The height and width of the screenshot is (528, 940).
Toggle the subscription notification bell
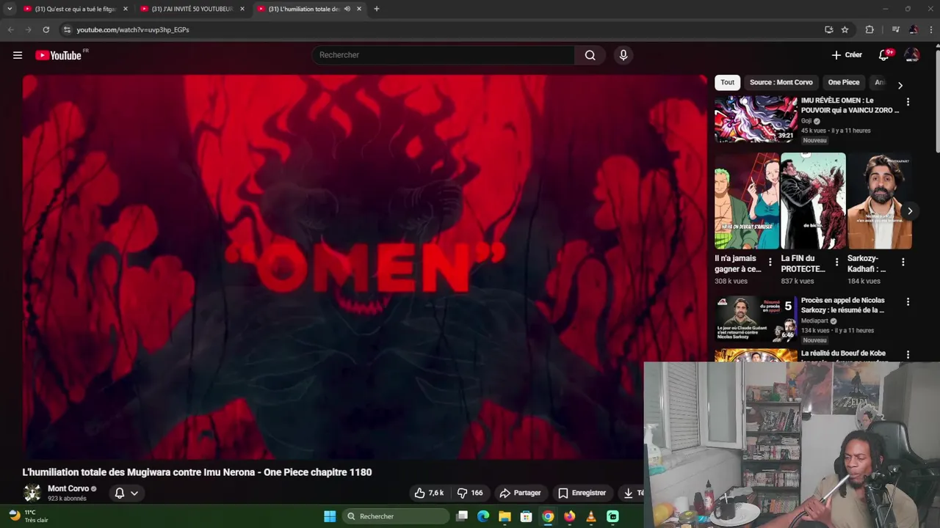coord(120,493)
